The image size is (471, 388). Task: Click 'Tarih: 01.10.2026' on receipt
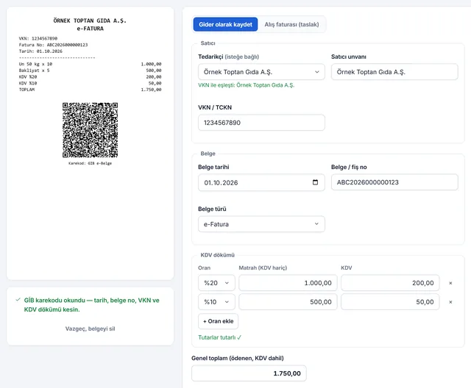40,51
